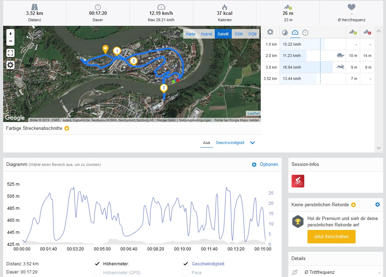Expand the colored sections dropdown chevron
The height and width of the screenshot is (277, 386).
click(x=252, y=143)
